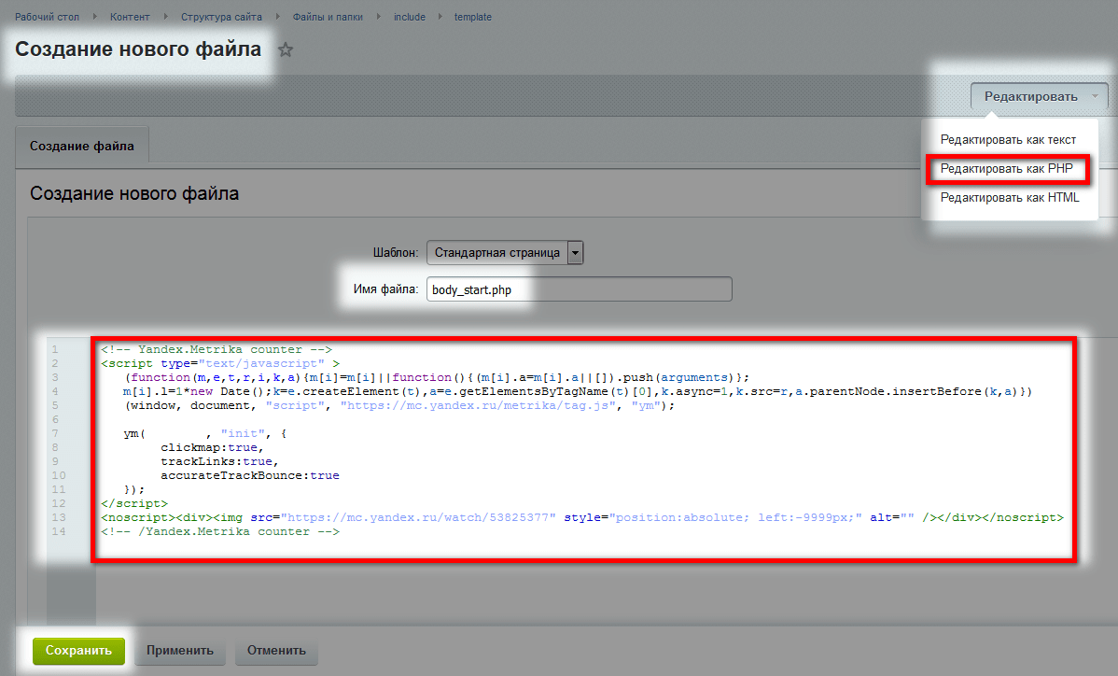Click the code line containing clickmap:true
The image size is (1118, 676).
(212, 448)
